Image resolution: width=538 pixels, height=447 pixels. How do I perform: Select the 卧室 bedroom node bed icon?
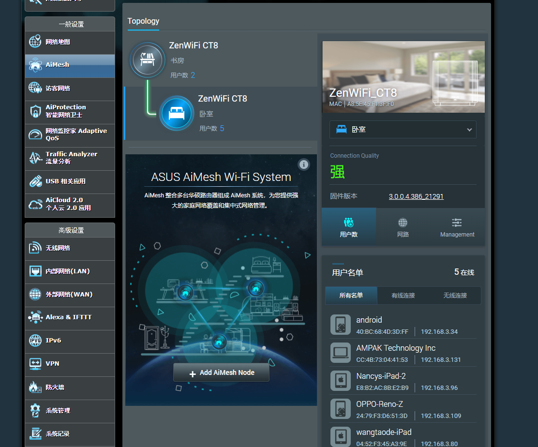(x=177, y=113)
